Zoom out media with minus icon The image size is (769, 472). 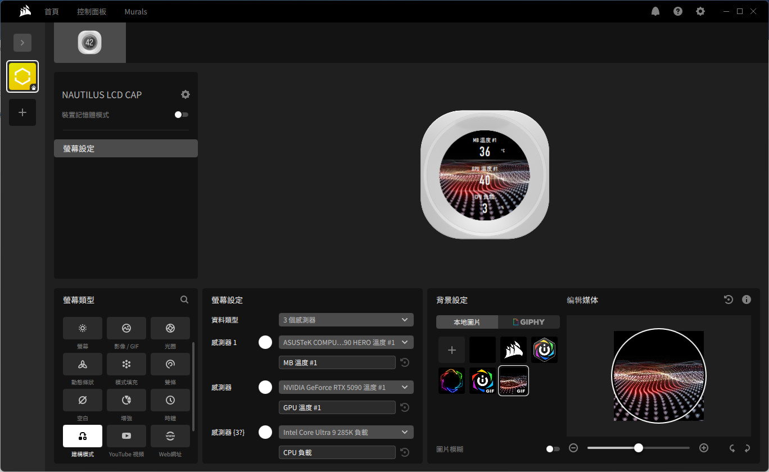[573, 448]
